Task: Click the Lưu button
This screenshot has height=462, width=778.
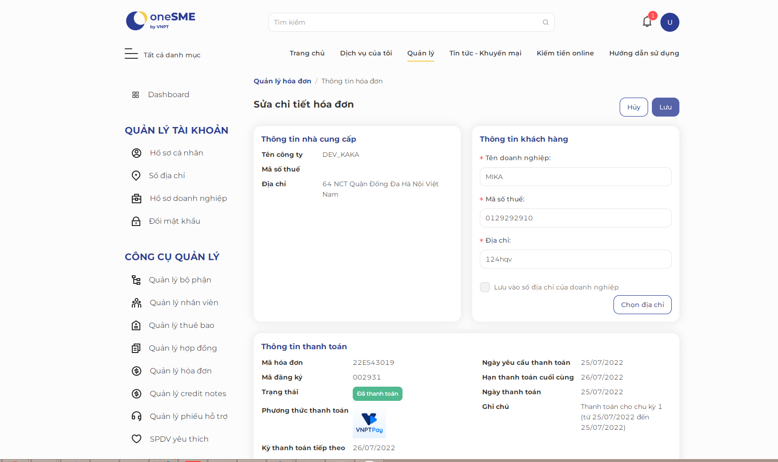Action: 666,107
